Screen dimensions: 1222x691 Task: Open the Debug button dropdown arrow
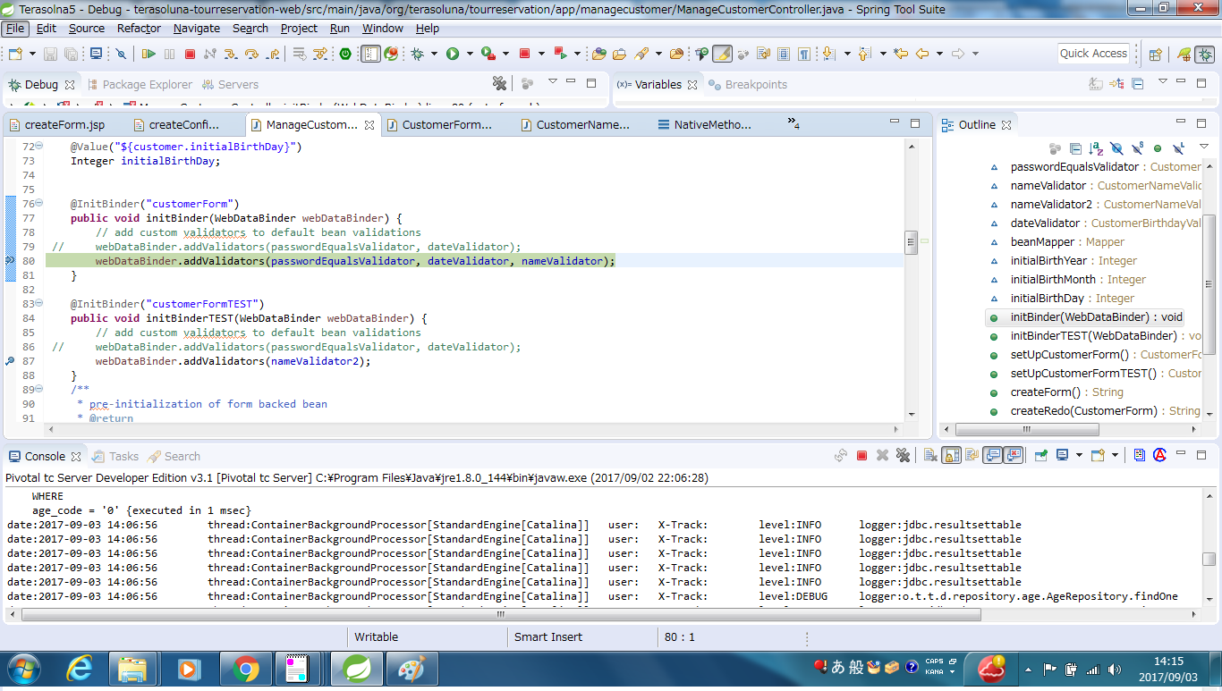(434, 54)
